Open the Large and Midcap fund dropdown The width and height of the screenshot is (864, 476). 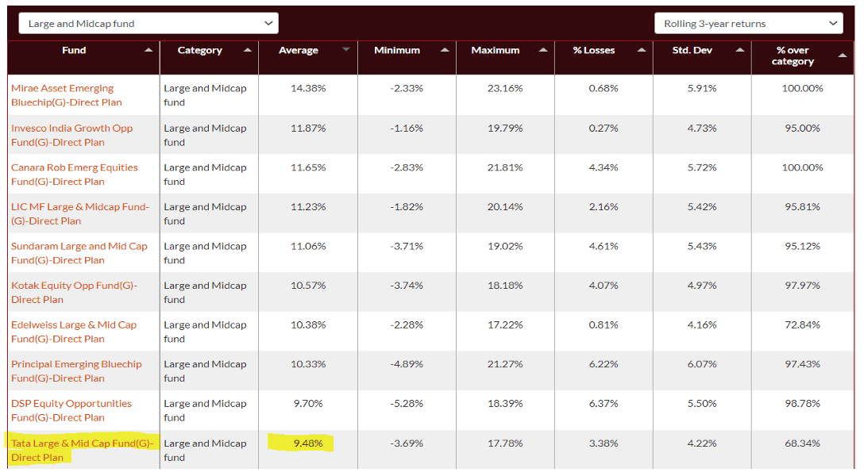click(x=148, y=24)
